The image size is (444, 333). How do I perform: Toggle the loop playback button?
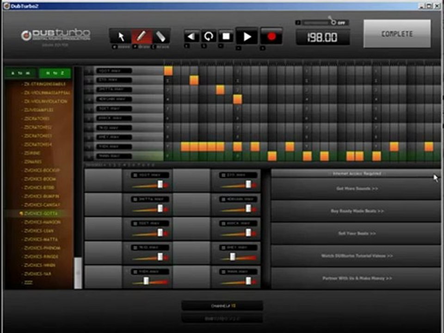point(209,37)
